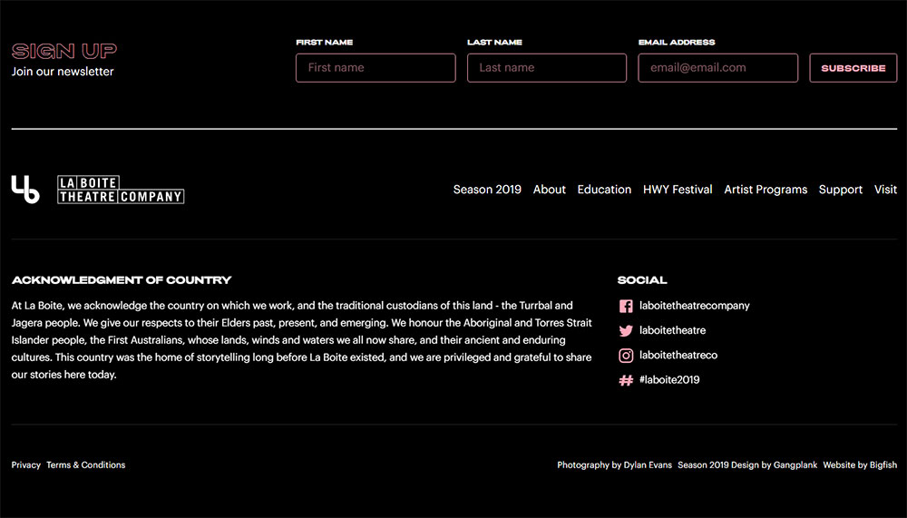
Task: Visit the laboitetheatrecompany Facebook link
Action: (695, 307)
